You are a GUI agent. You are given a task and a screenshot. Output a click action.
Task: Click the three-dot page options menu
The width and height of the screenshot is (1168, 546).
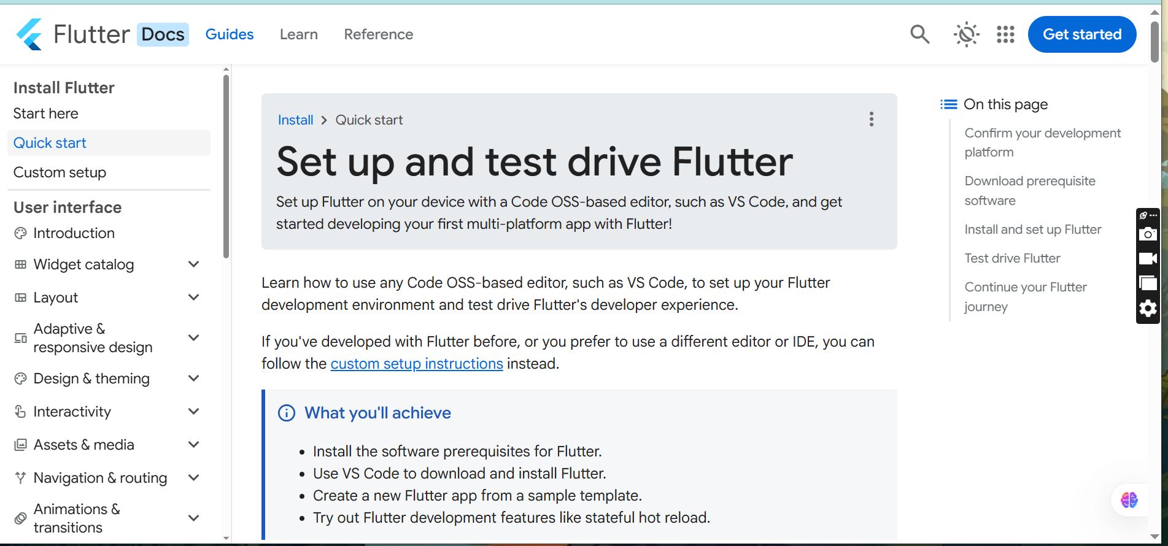pos(871,119)
